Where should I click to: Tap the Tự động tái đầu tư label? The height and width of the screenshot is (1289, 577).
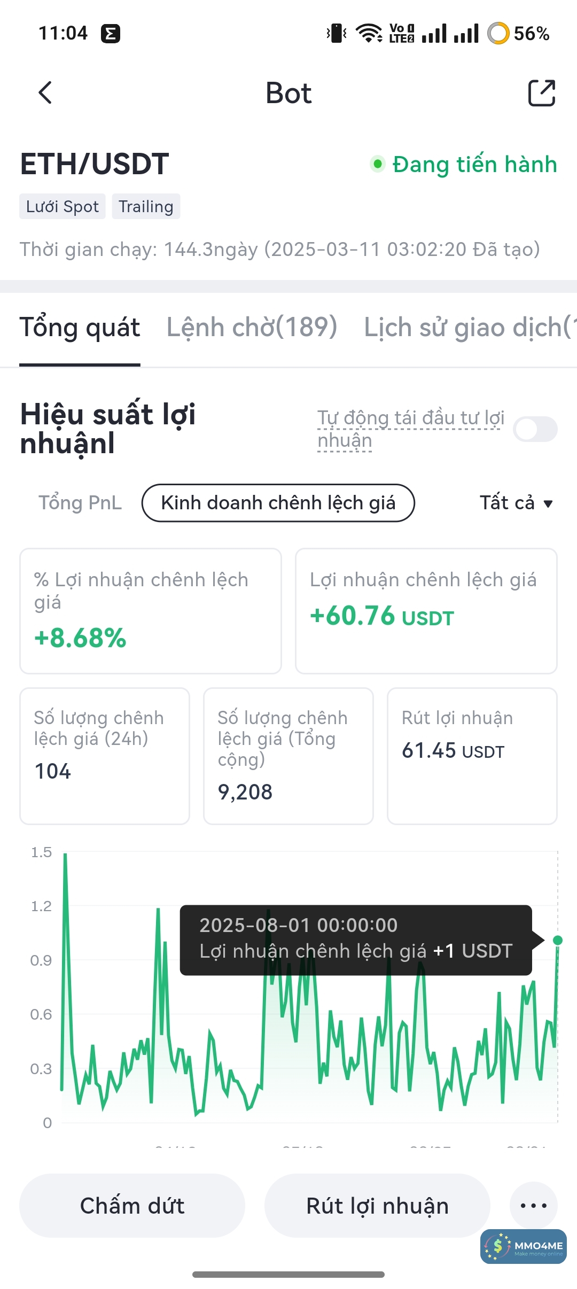coord(410,429)
